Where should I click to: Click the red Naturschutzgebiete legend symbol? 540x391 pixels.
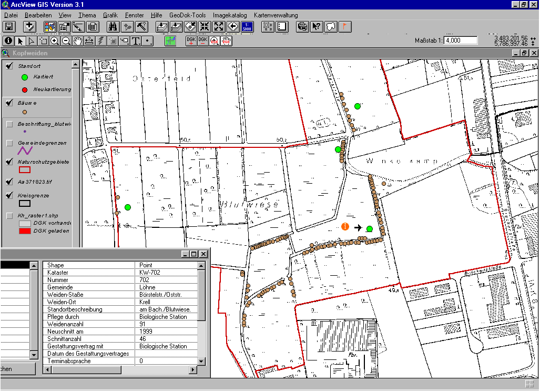coord(25,169)
